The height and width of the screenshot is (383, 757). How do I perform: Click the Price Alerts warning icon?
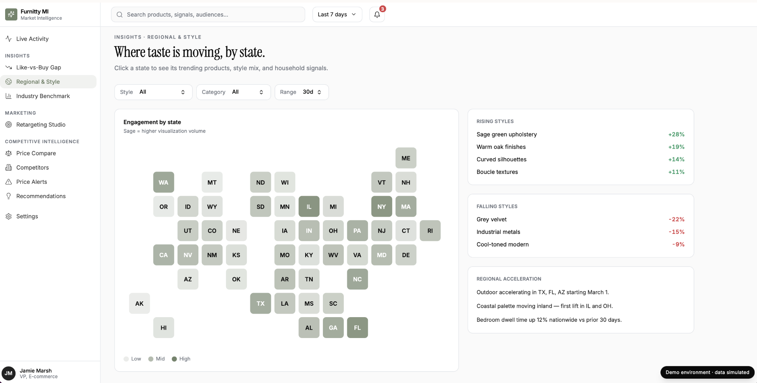[9, 182]
